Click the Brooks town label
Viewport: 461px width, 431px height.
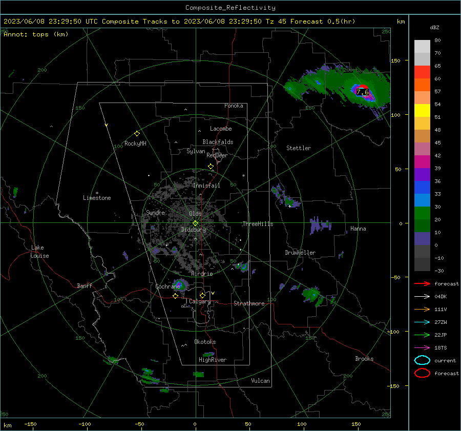[364, 359]
